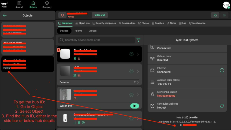Click the motion detector thumbnail
The height and width of the screenshot is (130, 231).
tap(65, 118)
